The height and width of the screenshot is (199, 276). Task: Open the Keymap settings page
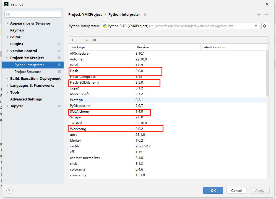click(17, 30)
